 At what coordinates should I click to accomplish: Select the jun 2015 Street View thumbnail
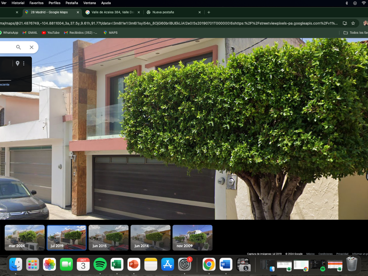tap(108, 237)
